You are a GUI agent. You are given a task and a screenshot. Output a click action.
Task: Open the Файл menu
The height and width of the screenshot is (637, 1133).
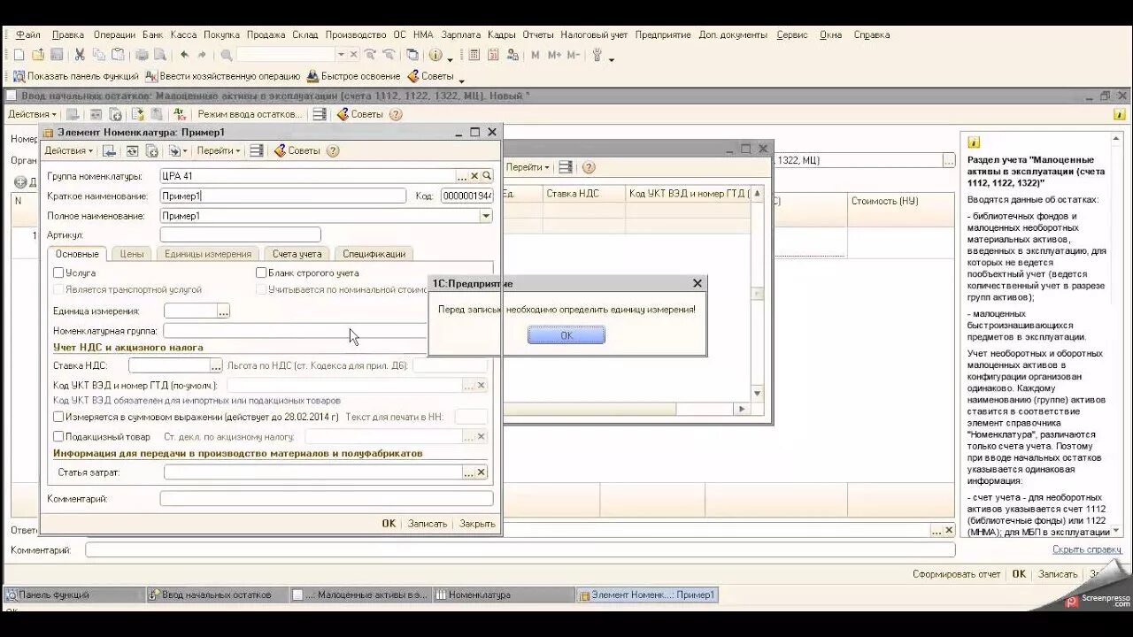pos(27,35)
